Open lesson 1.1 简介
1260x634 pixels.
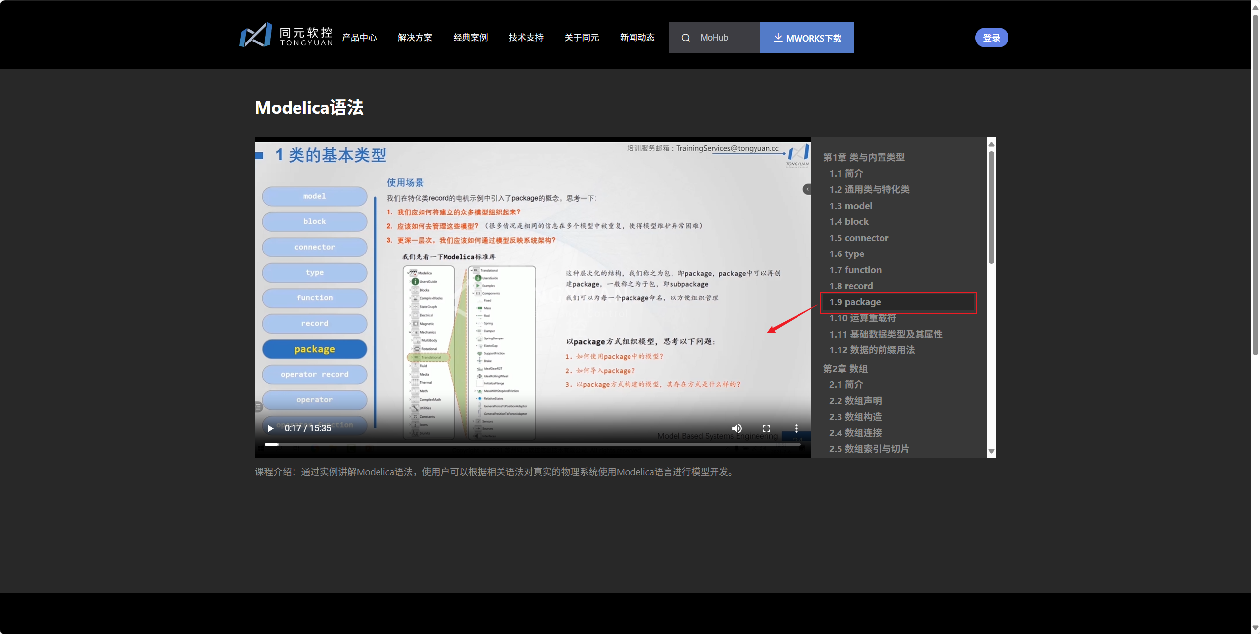coord(846,173)
